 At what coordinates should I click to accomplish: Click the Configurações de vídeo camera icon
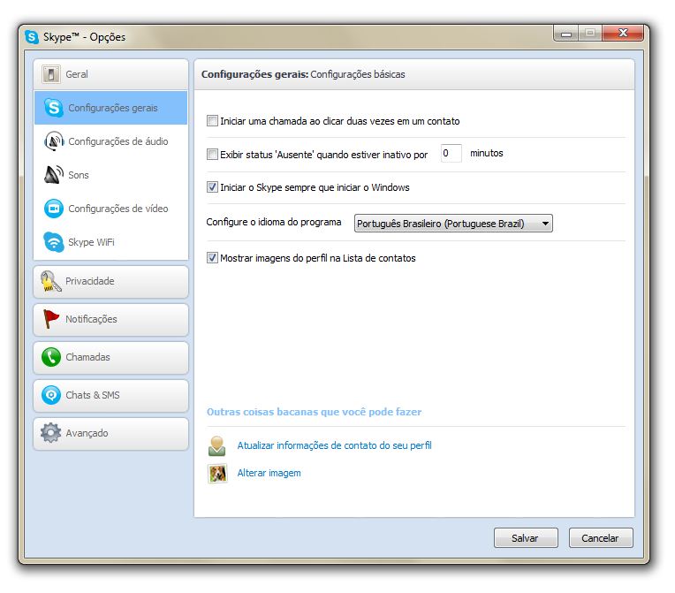(x=54, y=209)
